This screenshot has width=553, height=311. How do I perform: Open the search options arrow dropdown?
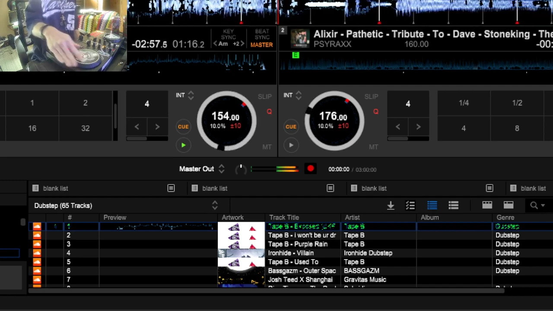543,205
